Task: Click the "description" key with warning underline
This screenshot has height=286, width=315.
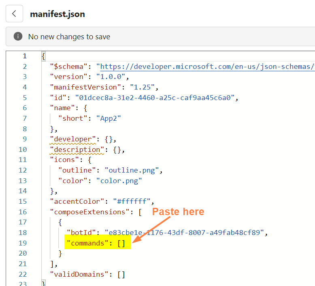Action: click(77, 149)
